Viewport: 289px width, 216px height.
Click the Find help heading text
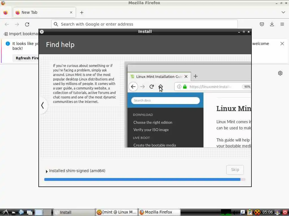pyautogui.click(x=60, y=44)
